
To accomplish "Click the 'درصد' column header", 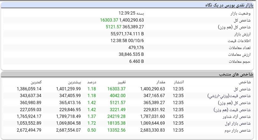I will click(92, 82).
